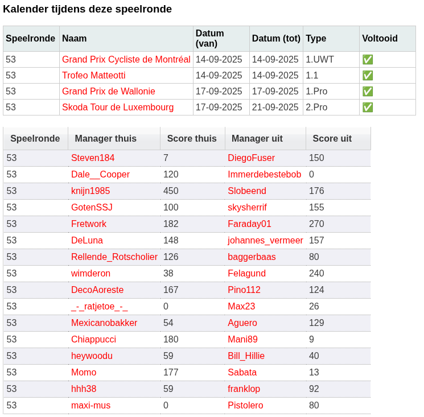Click the Speelronde header in matches table
The width and height of the screenshot is (424, 417).
(35, 138)
